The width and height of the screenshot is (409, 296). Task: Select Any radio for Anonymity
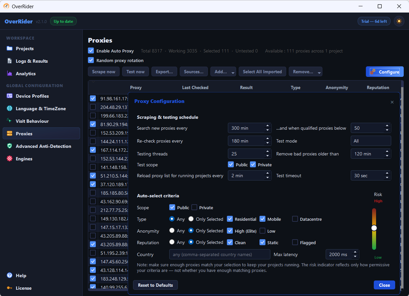[x=172, y=230]
